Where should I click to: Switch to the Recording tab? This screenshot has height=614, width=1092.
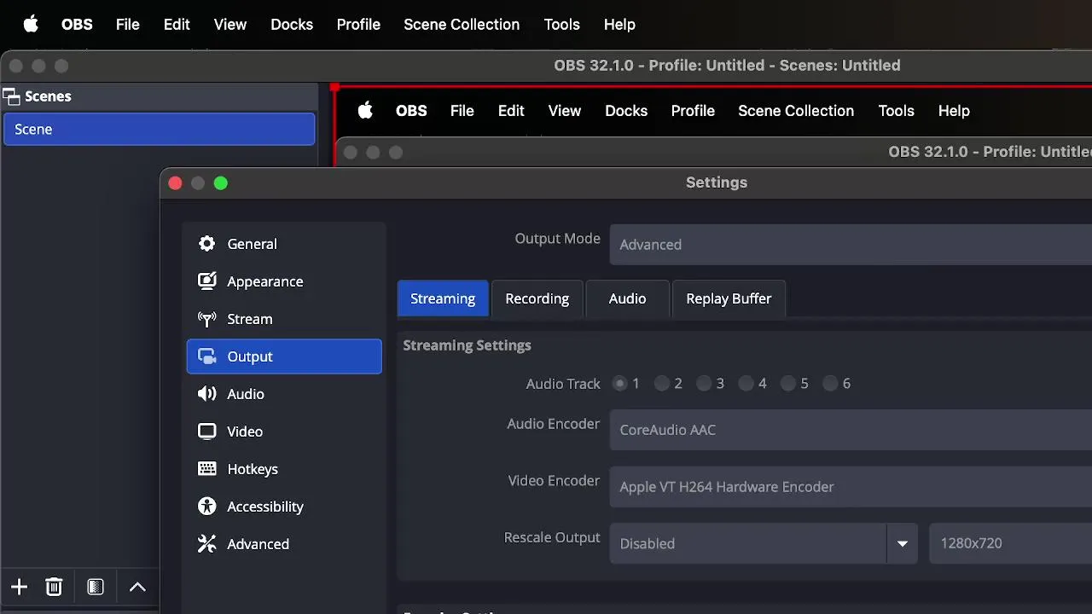click(x=537, y=298)
